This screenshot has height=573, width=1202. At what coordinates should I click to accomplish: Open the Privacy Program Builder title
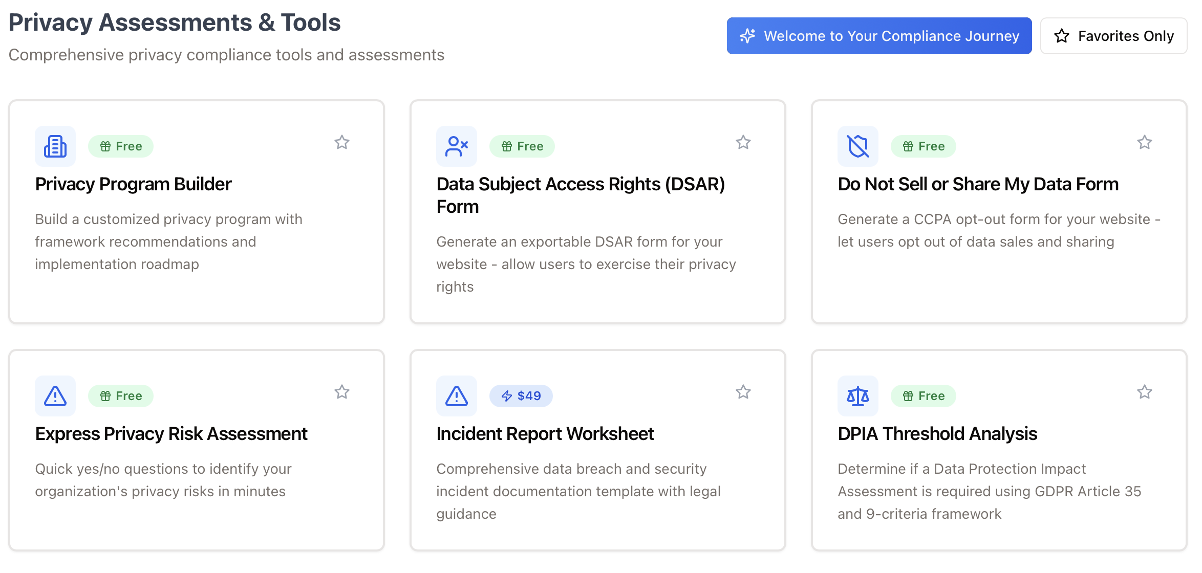pos(133,184)
